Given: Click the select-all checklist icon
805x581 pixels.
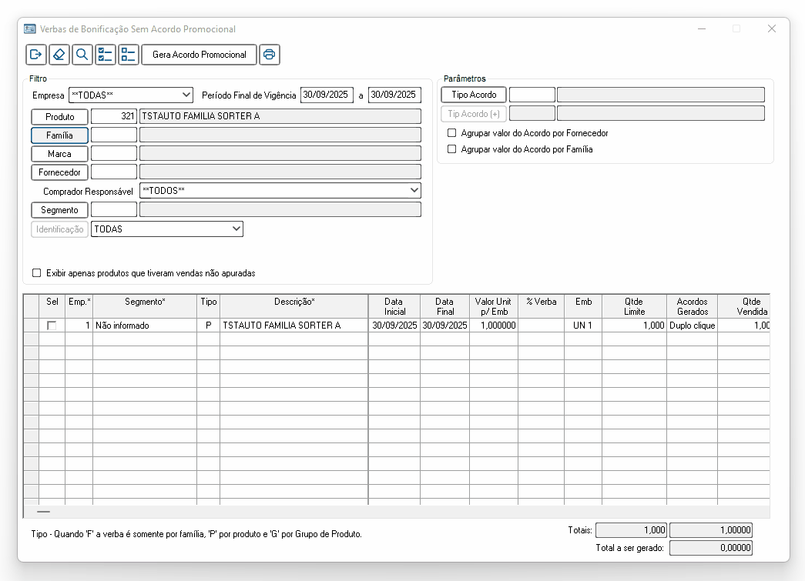Looking at the screenshot, I should [106, 55].
